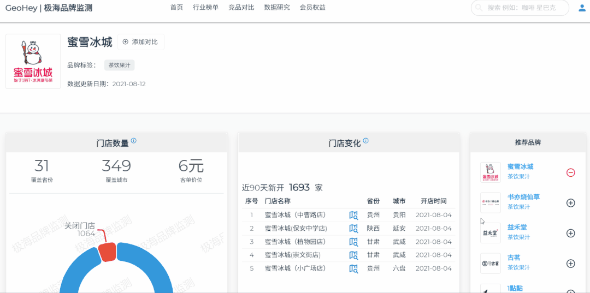This screenshot has width=590, height=293.
Task: Open 蜜雪冰城 link in 推荐品牌
Action: (x=521, y=166)
